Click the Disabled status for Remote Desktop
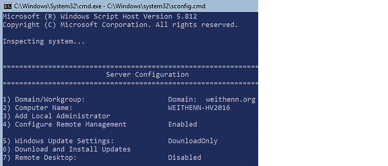The width and height of the screenshot is (388, 166). point(185,157)
